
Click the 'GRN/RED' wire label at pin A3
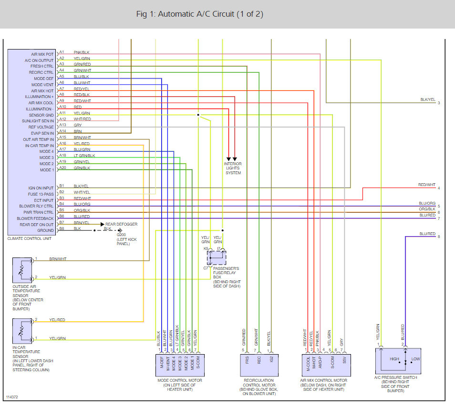pyautogui.click(x=82, y=64)
